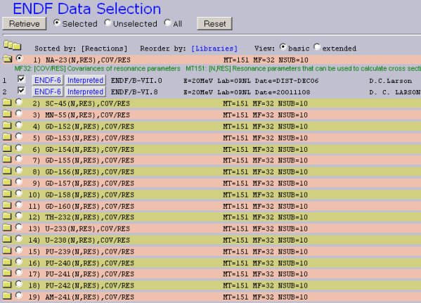Set View to basic

283,47
